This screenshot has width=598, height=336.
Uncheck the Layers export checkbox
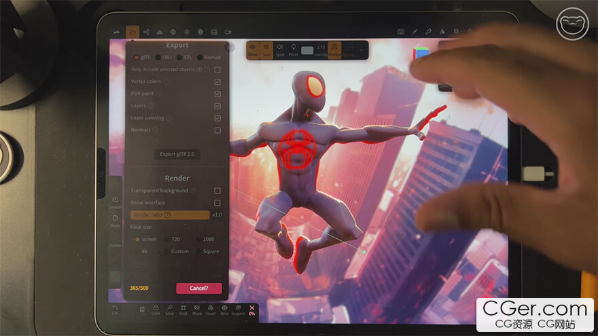click(x=217, y=107)
